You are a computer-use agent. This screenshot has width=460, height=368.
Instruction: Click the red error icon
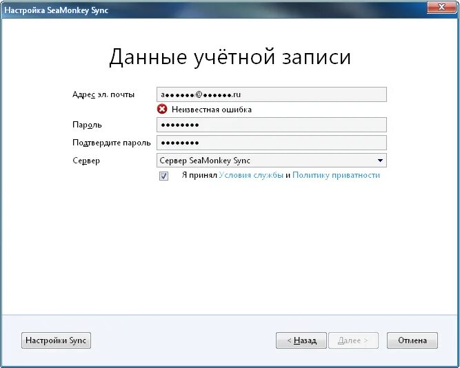point(162,109)
